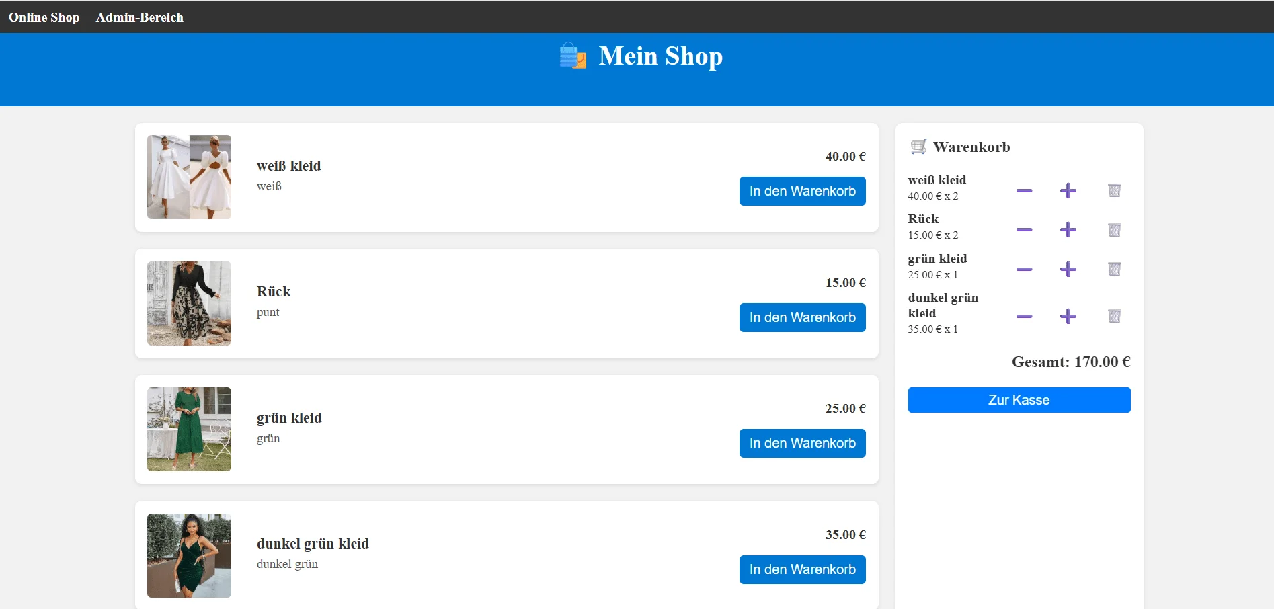Remove dunkel grün kleid from cart
This screenshot has width=1274, height=609.
(1114, 316)
